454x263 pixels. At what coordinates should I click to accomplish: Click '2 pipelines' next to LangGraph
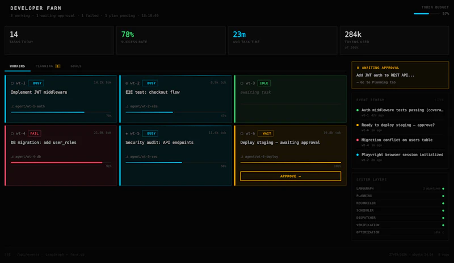(x=432, y=189)
